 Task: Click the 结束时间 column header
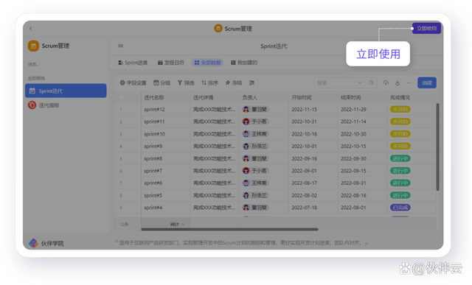pos(351,97)
